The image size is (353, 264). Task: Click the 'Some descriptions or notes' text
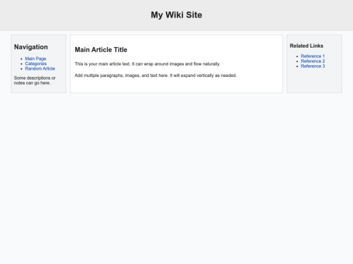35,80
